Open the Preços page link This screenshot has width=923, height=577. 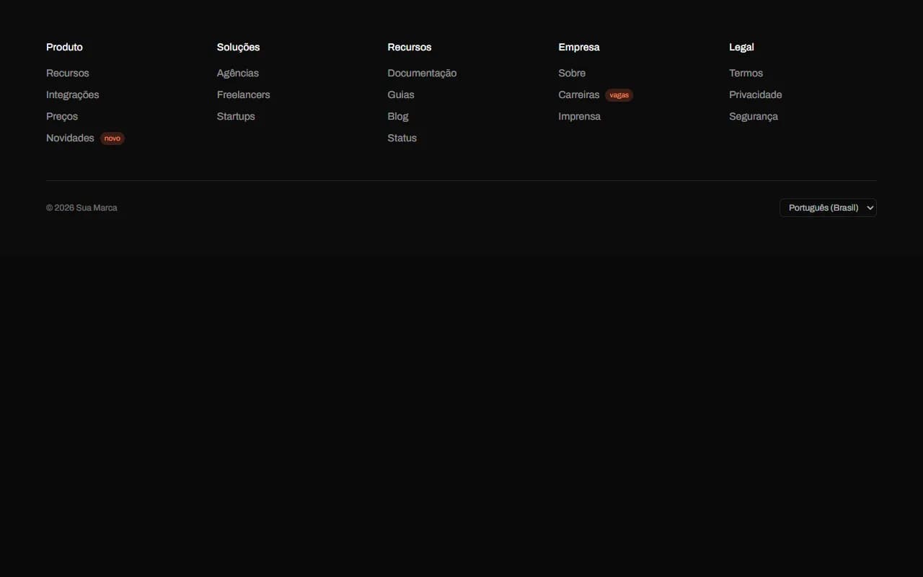point(62,116)
